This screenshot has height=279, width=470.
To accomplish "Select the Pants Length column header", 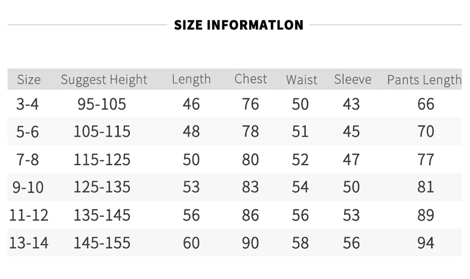I will (x=424, y=80).
